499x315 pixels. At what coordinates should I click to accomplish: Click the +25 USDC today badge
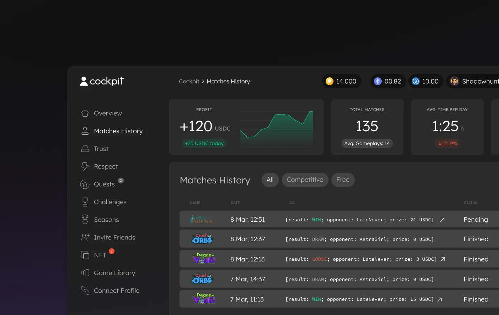(x=204, y=143)
